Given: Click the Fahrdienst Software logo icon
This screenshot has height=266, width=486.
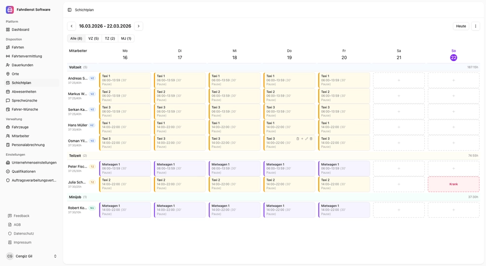Looking at the screenshot, I should coord(9,9).
